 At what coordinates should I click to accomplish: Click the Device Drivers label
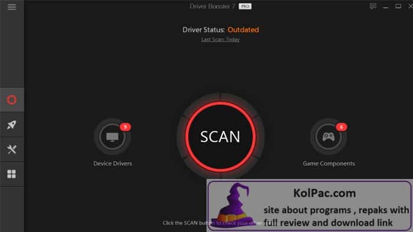click(113, 164)
